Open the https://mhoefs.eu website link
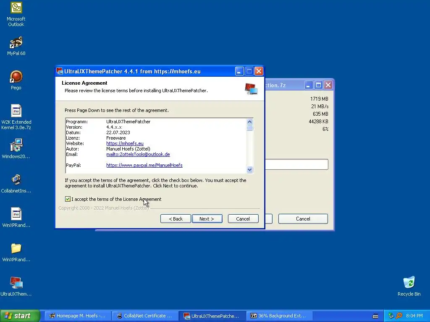 click(x=125, y=143)
